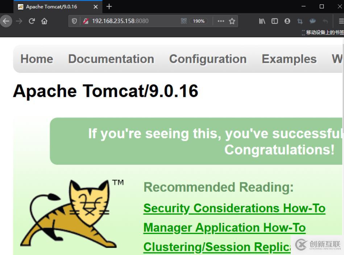The width and height of the screenshot is (344, 255).
Task: Toggle the sidebar view icon
Action: (275, 21)
